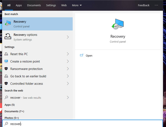Show the Apps (5) results group

click(x=10, y=105)
